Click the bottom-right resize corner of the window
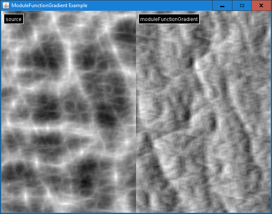272x214 pixels. pos(271,213)
